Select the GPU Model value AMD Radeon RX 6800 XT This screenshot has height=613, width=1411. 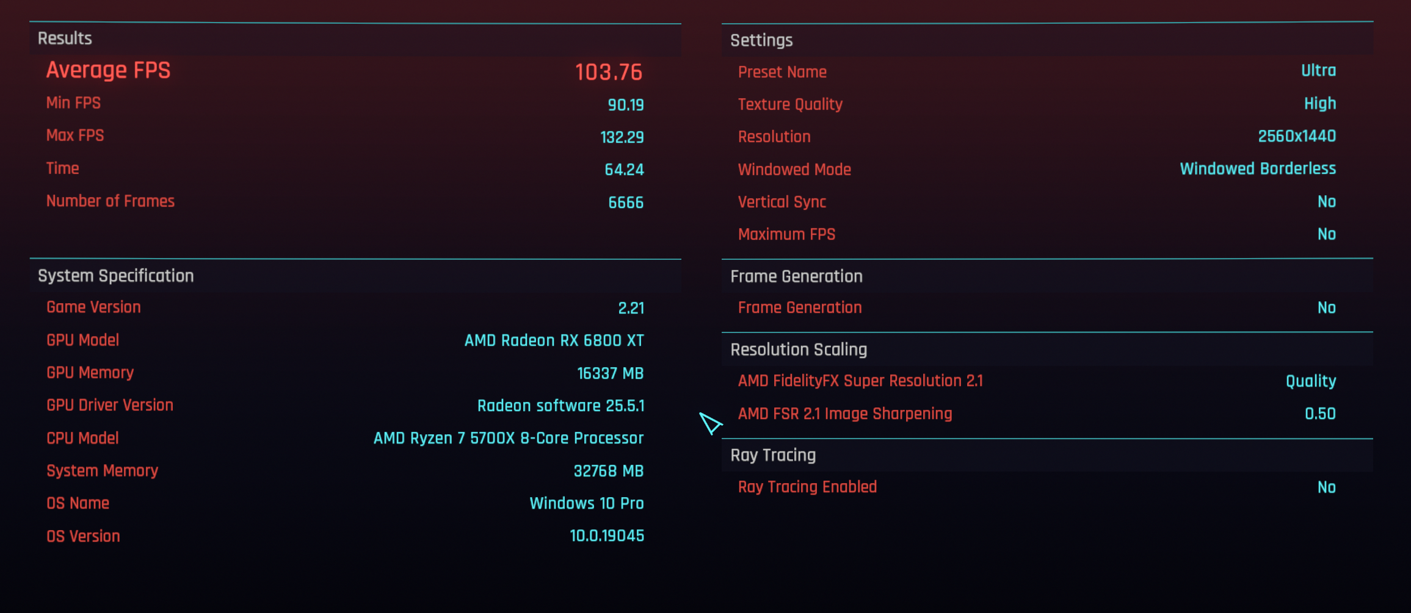[554, 340]
